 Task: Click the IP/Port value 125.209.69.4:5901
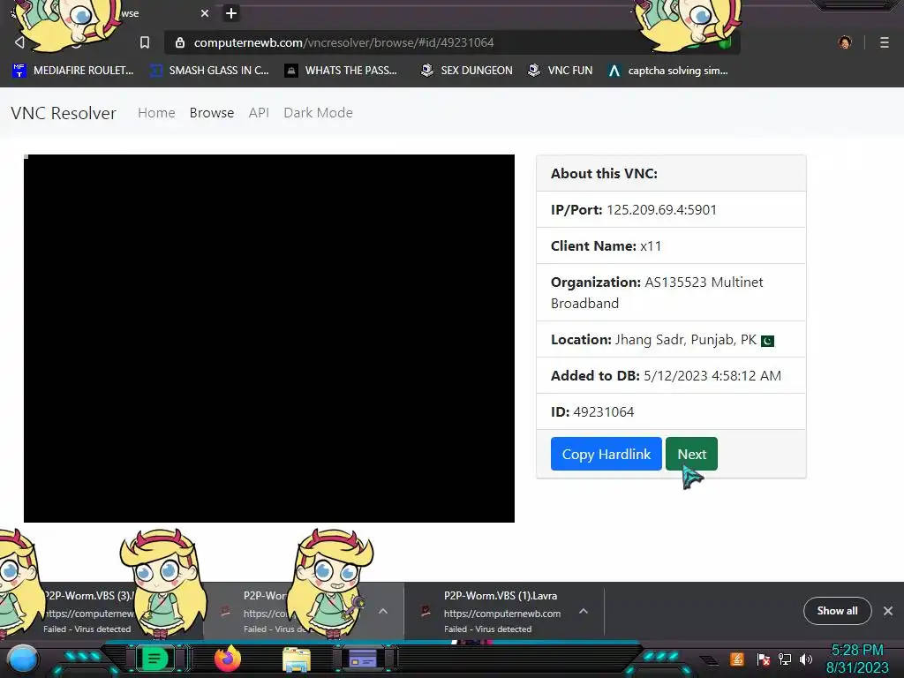(661, 210)
